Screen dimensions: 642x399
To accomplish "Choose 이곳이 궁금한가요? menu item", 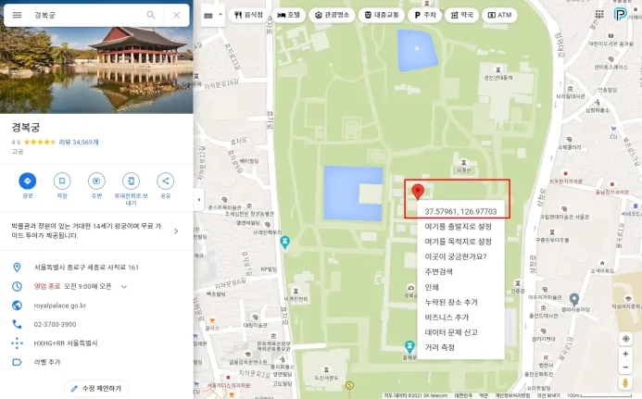I will tap(460, 256).
